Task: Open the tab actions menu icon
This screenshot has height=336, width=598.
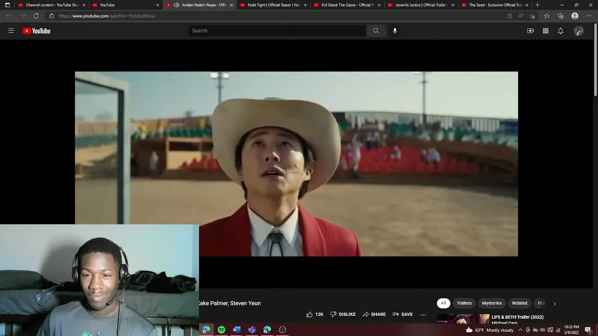Action: coord(7,5)
